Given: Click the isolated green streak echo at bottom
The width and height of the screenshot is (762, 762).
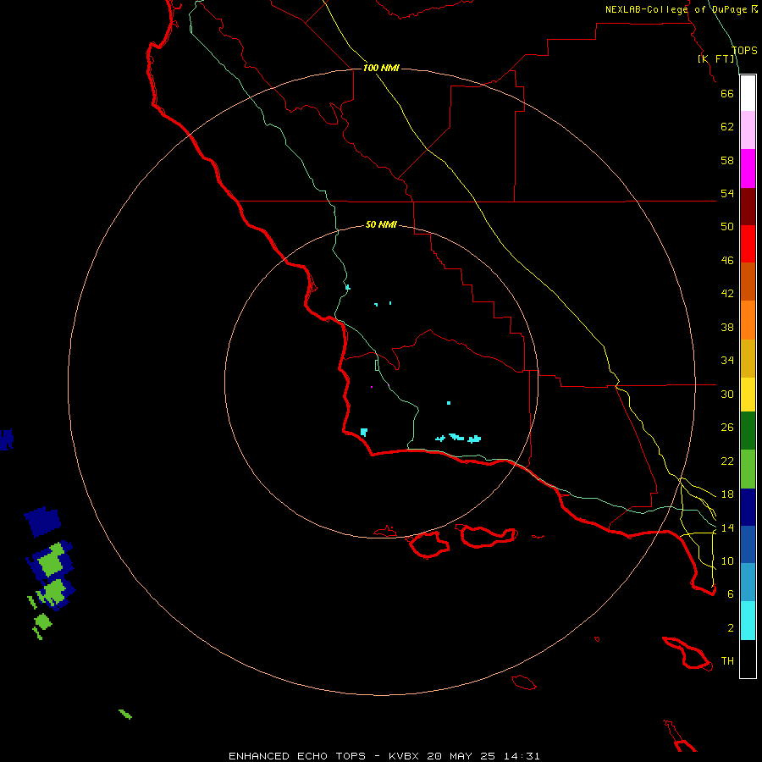Looking at the screenshot, I should [125, 715].
